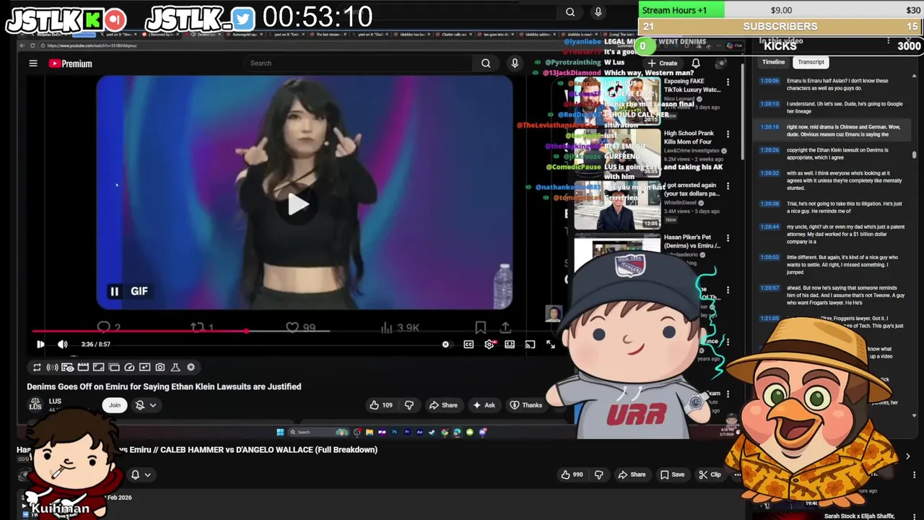
Task: Click the Ask button
Action: pos(484,405)
